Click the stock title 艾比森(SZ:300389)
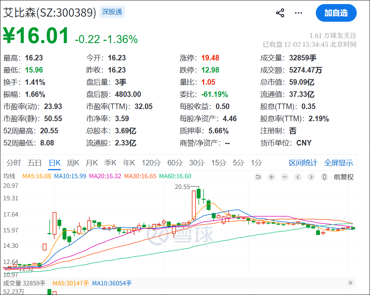 click(49, 13)
